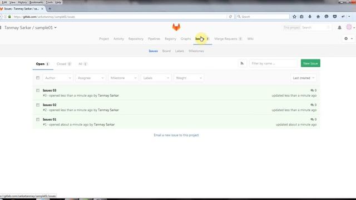
Task: Open the Issues 03 link
Action: coord(50,91)
